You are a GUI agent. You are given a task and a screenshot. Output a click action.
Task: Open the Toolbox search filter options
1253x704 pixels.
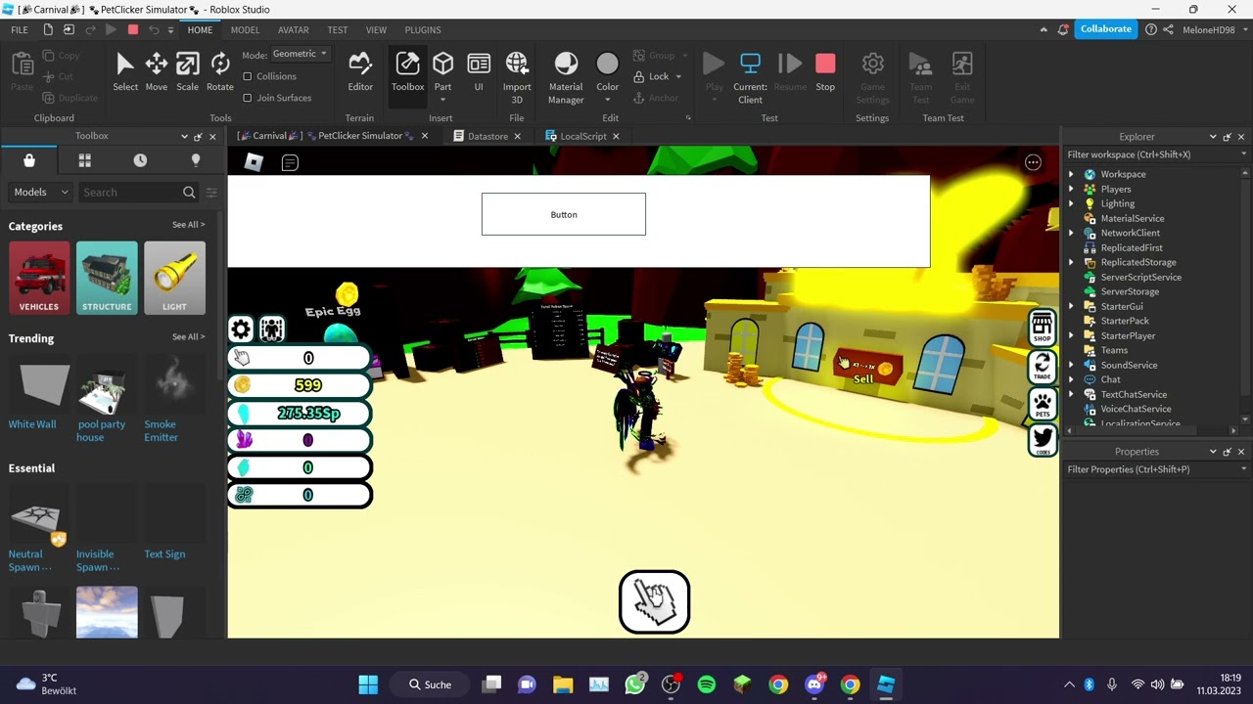[x=211, y=193]
